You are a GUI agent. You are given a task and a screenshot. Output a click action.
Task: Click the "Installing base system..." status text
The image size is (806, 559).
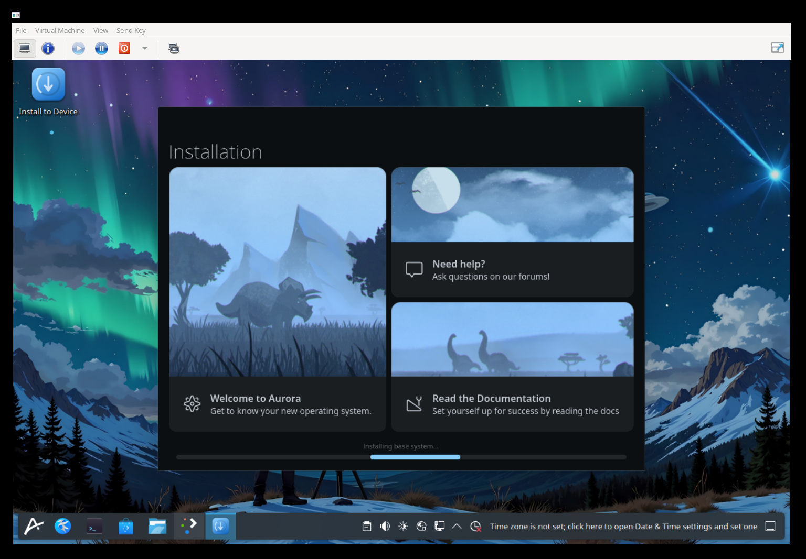coord(400,446)
